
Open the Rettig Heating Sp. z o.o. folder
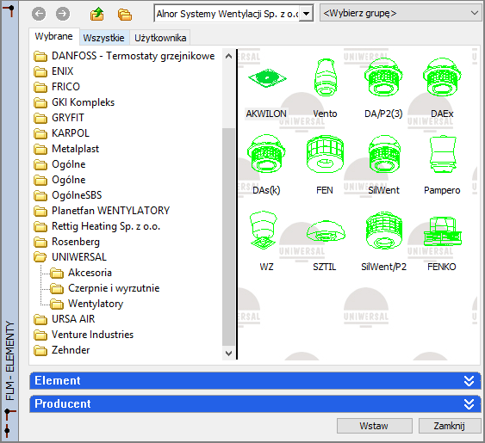(x=96, y=226)
